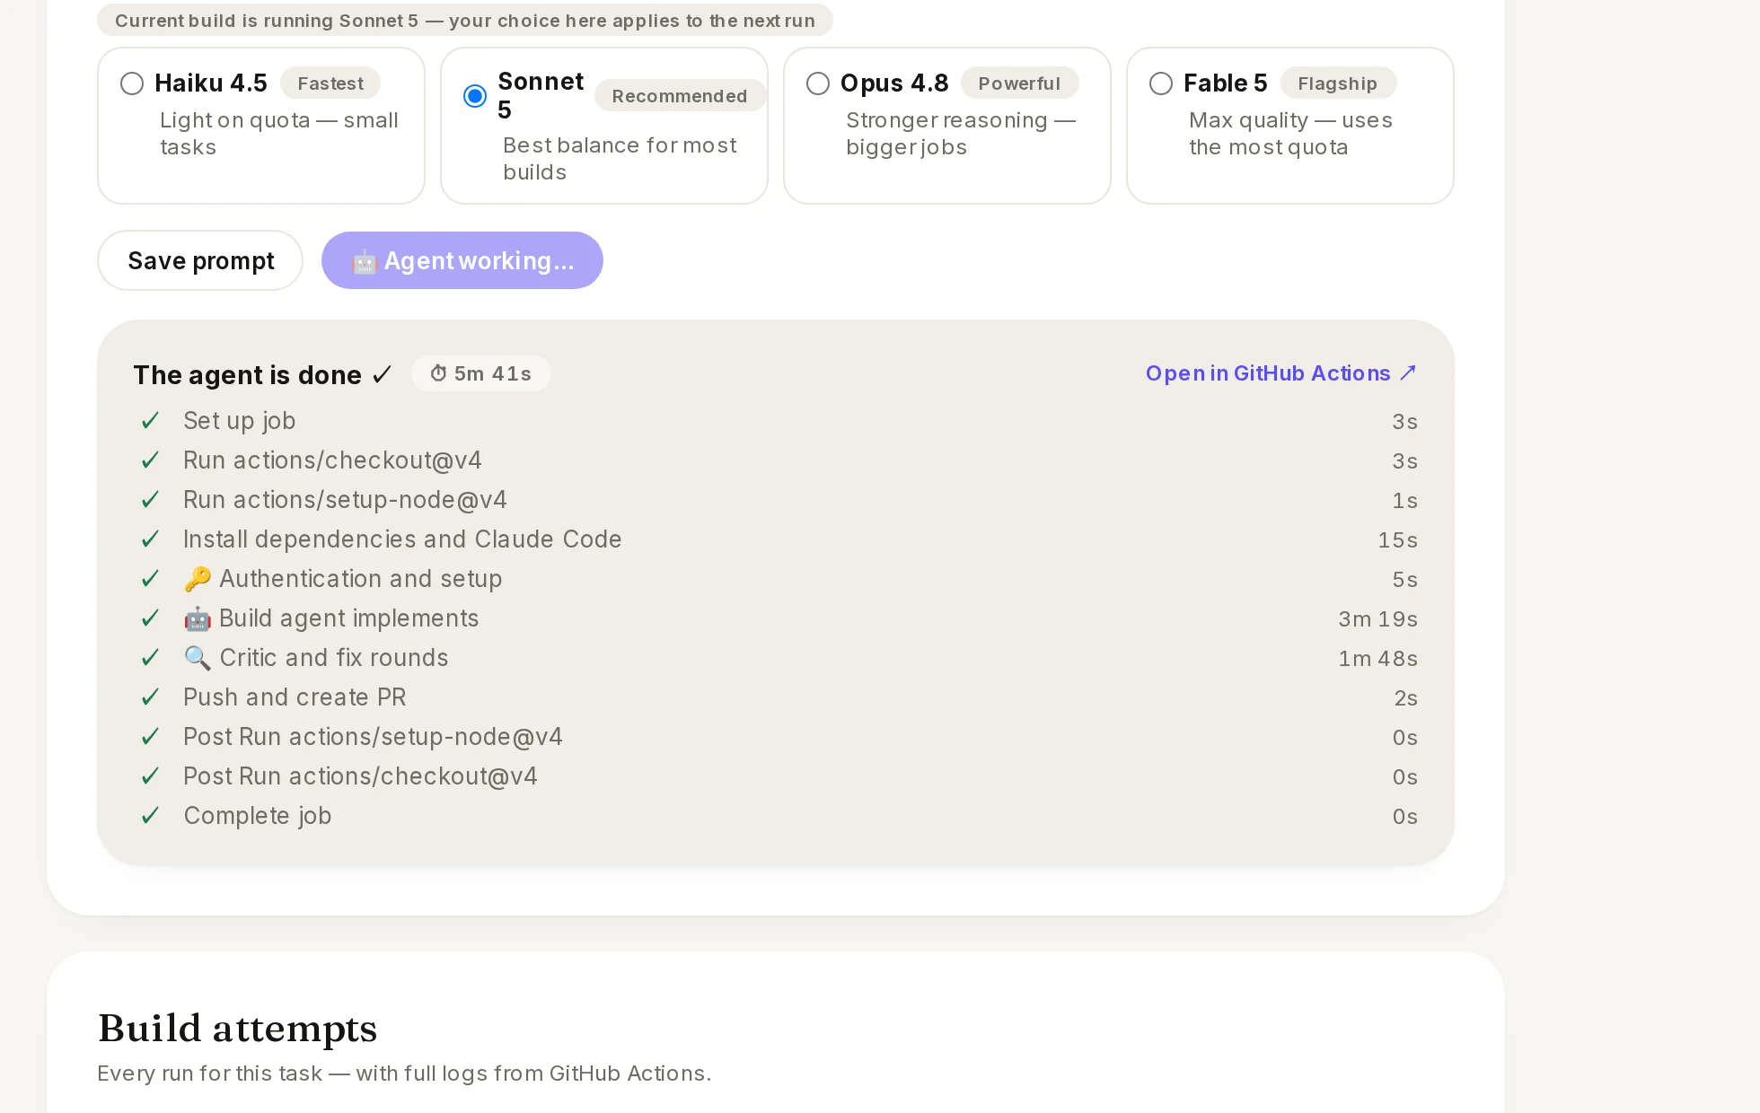Click the key icon on Authentication step
Viewport: 1760px width, 1113px height.
(x=198, y=579)
